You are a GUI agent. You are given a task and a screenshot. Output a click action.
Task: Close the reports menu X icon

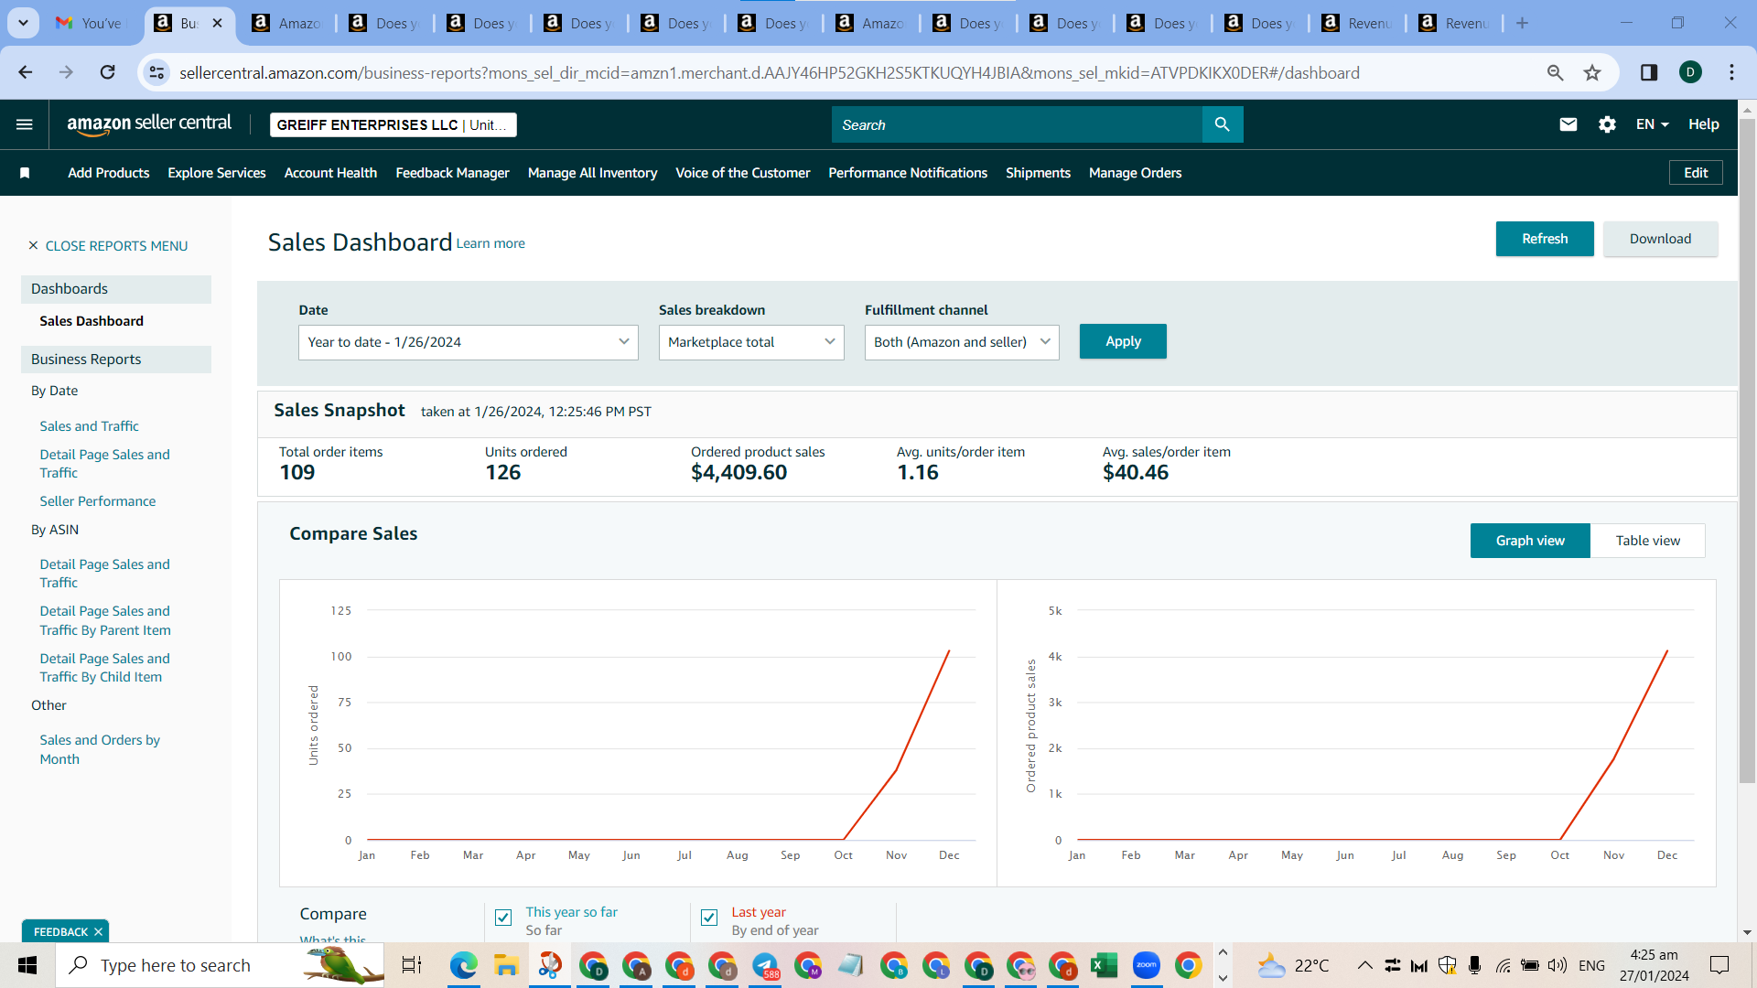[x=33, y=245]
